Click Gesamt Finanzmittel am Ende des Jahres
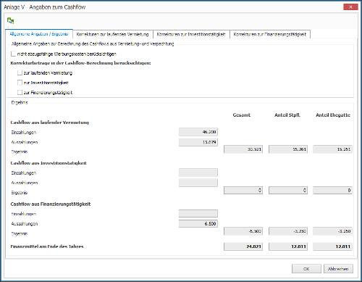362x282 pixels. tap(243, 246)
